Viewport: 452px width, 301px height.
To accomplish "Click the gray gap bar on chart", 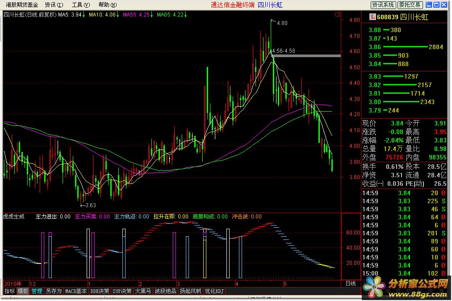I will coord(307,56).
